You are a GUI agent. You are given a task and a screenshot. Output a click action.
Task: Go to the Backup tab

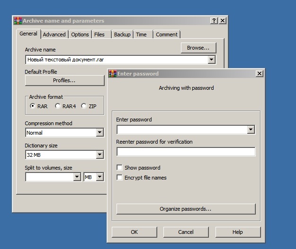122,34
